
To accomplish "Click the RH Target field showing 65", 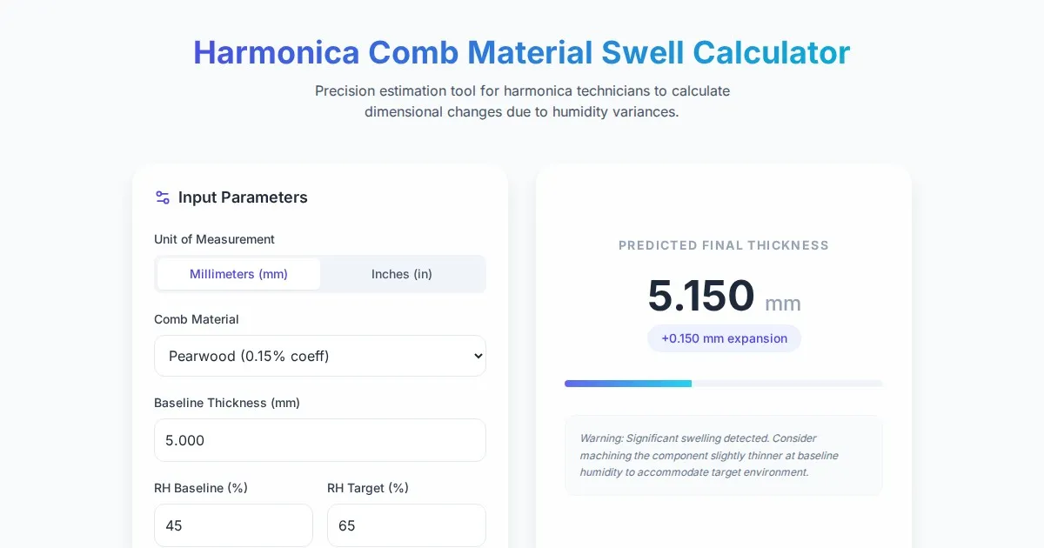I will (x=406, y=525).
